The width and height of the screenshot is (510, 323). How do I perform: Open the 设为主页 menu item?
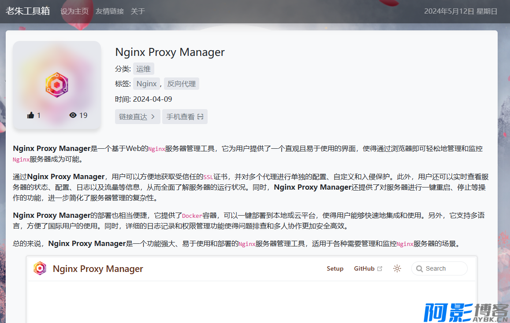(74, 11)
